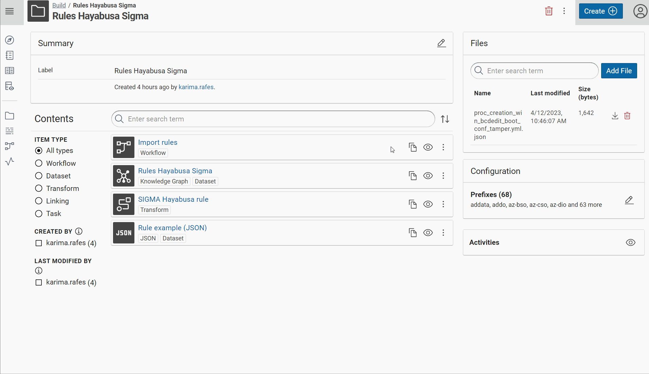Copy the Import rules workflow
Image resolution: width=649 pixels, height=374 pixels.
coord(413,147)
